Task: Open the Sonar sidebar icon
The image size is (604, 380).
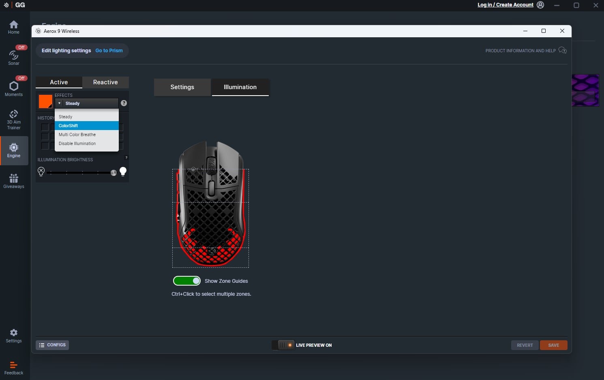Action: click(14, 58)
